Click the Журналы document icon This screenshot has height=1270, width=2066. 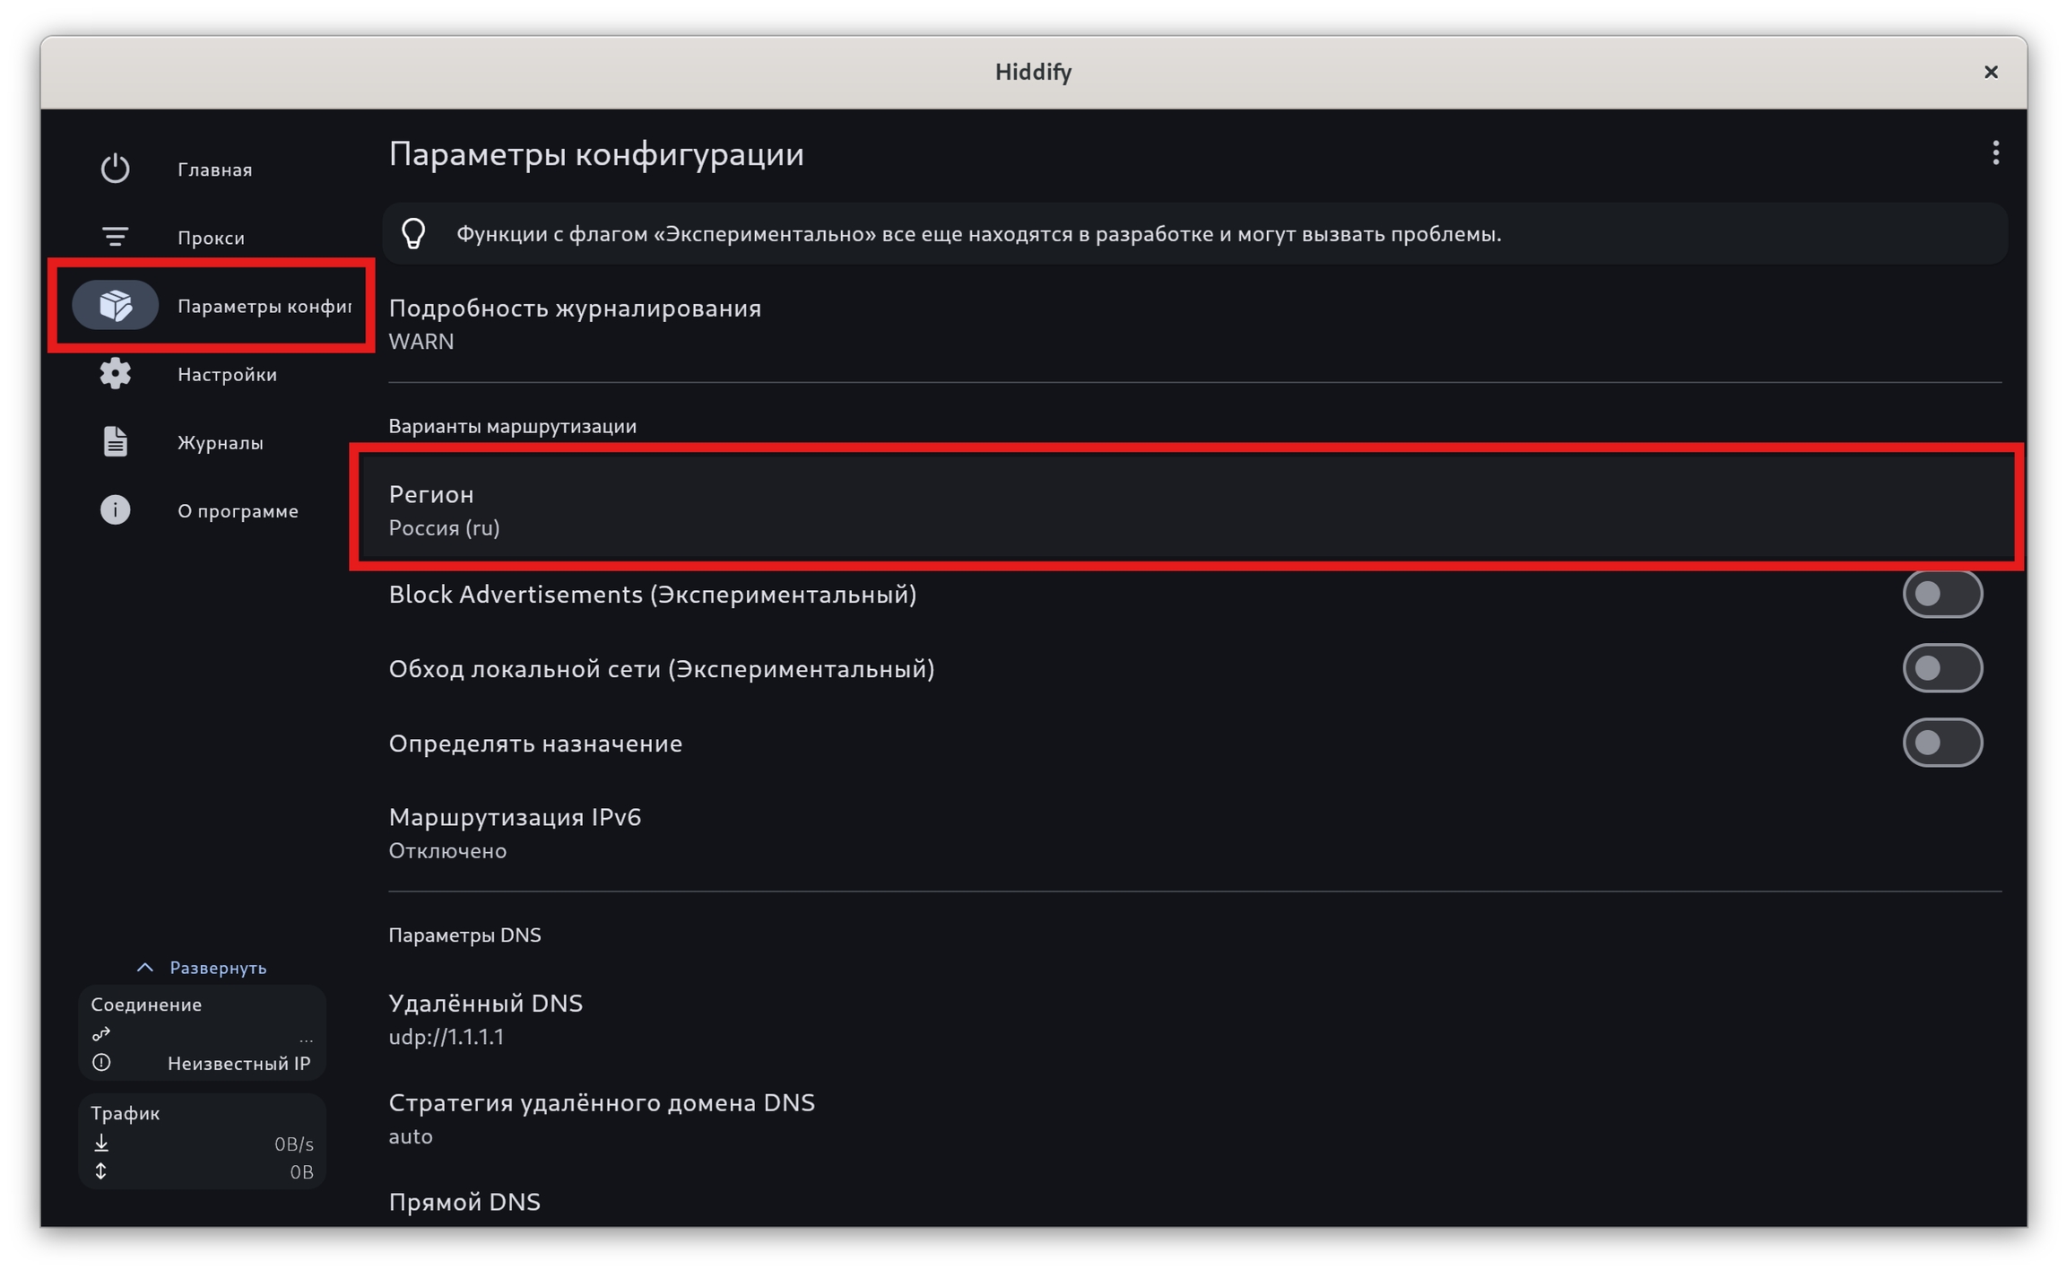tap(115, 442)
